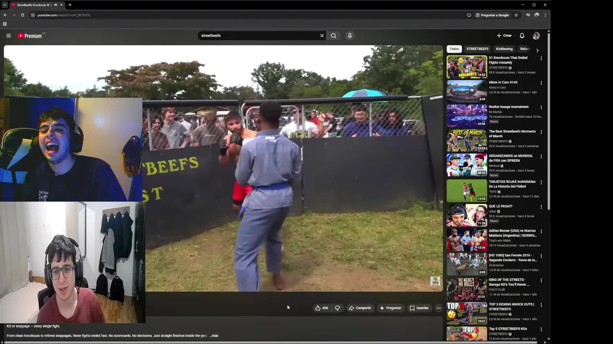Open QUE LE PASA?? video thumbnail

(467, 215)
